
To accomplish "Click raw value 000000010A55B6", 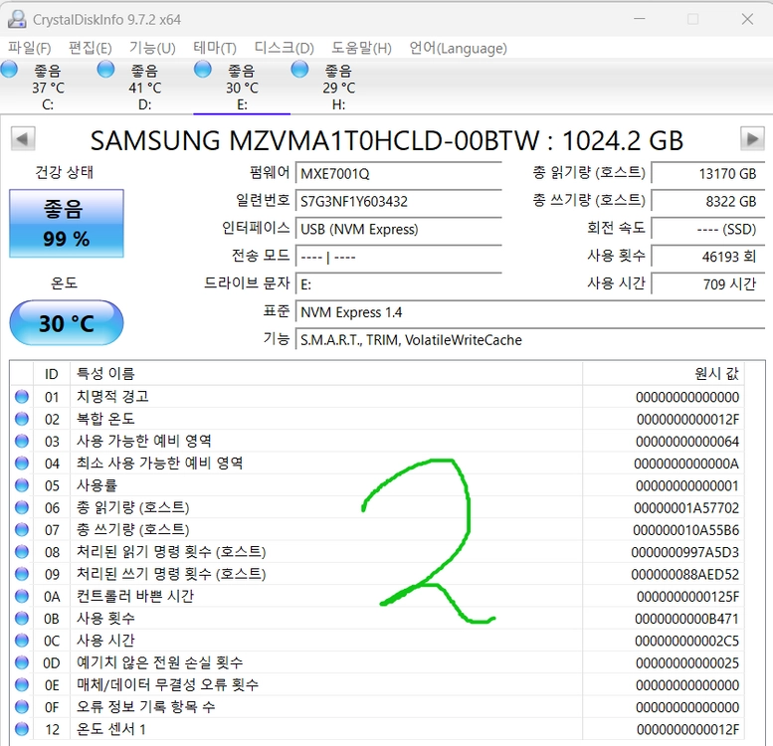I will tap(685, 530).
